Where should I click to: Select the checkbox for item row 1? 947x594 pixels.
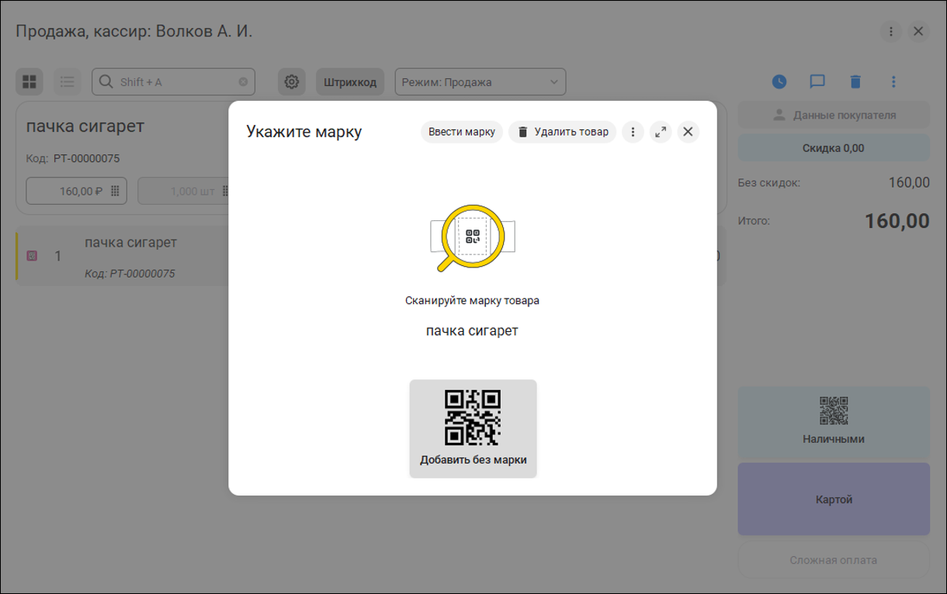[x=32, y=255]
